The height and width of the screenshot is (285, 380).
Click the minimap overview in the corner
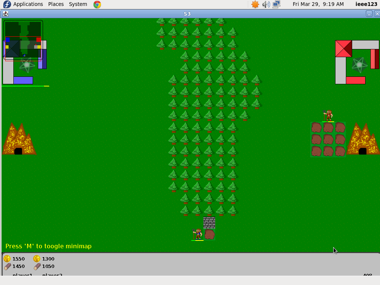click(23, 40)
